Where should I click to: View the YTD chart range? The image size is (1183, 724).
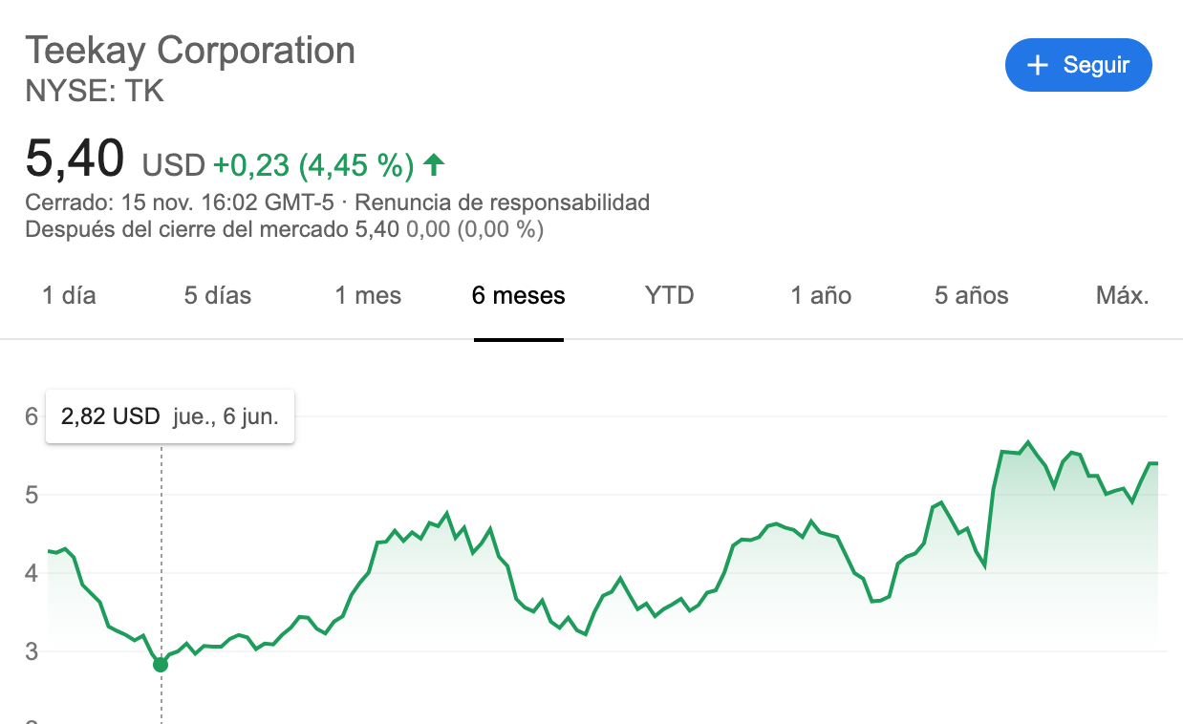669,295
